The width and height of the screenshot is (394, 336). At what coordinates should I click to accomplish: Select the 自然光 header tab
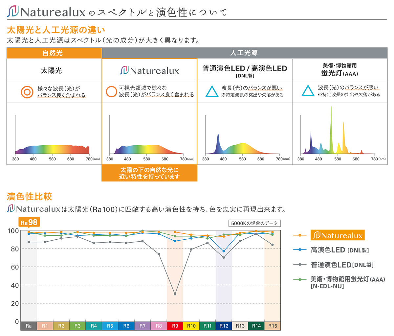54,53
